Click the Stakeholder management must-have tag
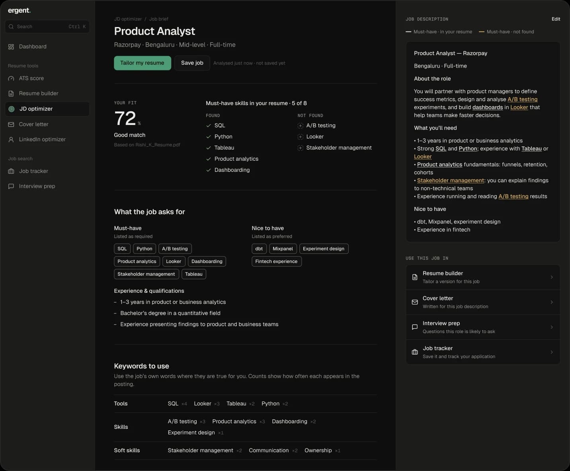The width and height of the screenshot is (570, 471). pyautogui.click(x=146, y=274)
